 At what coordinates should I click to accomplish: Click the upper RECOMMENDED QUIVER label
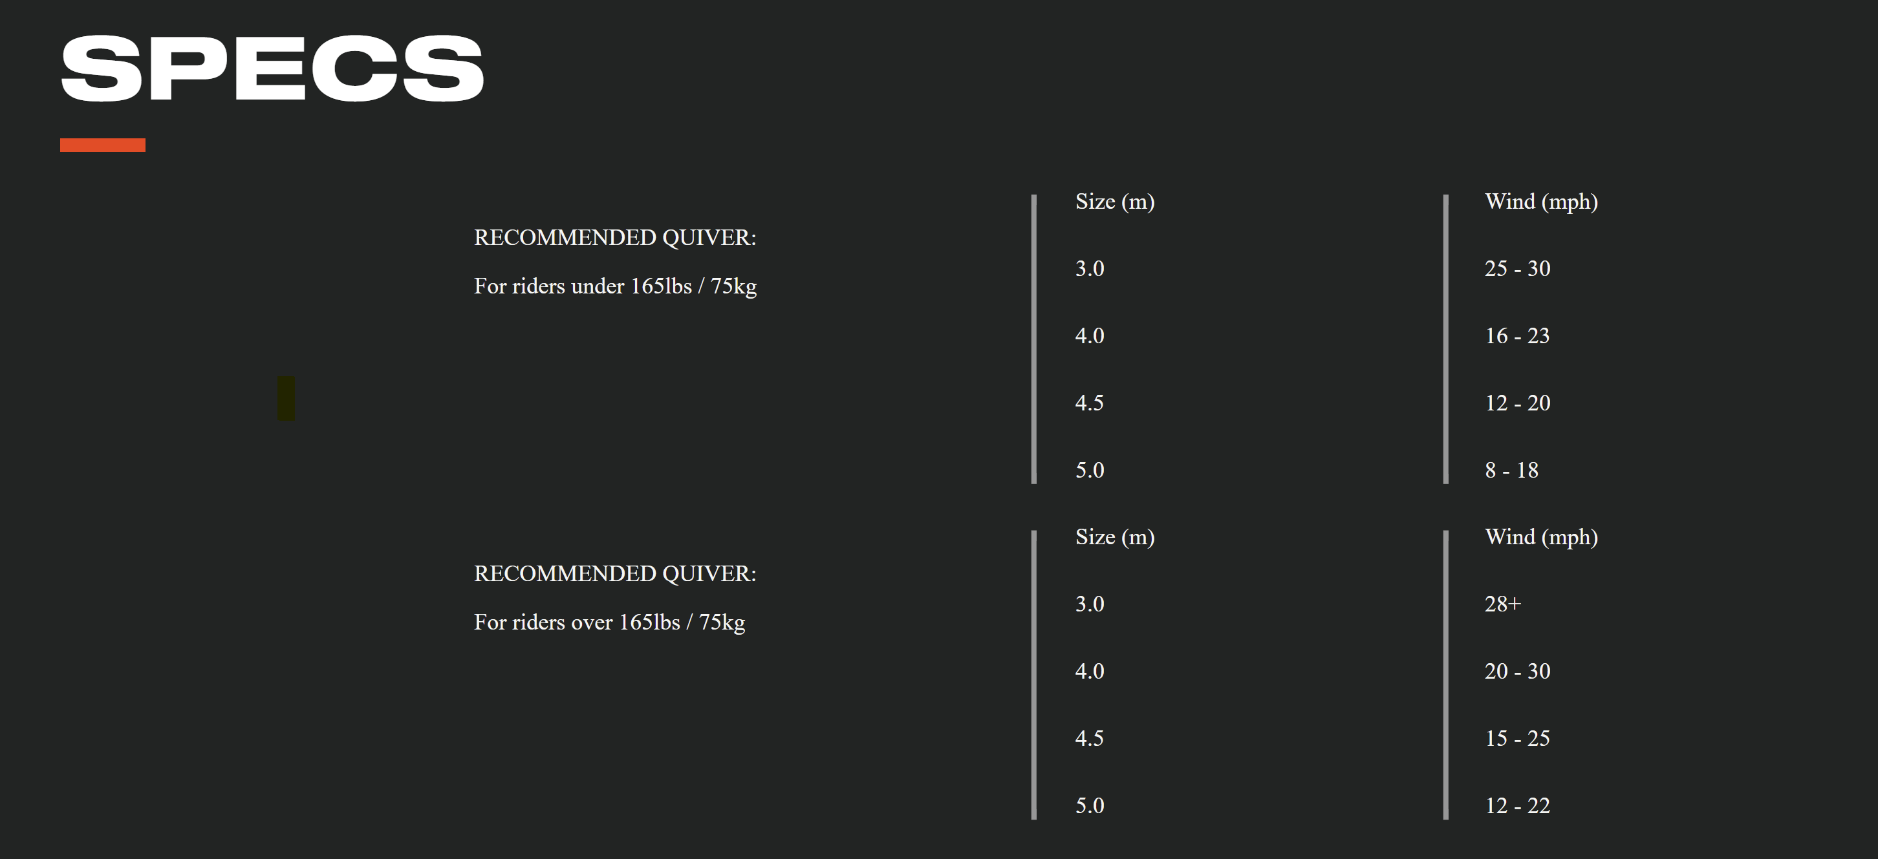click(x=614, y=237)
